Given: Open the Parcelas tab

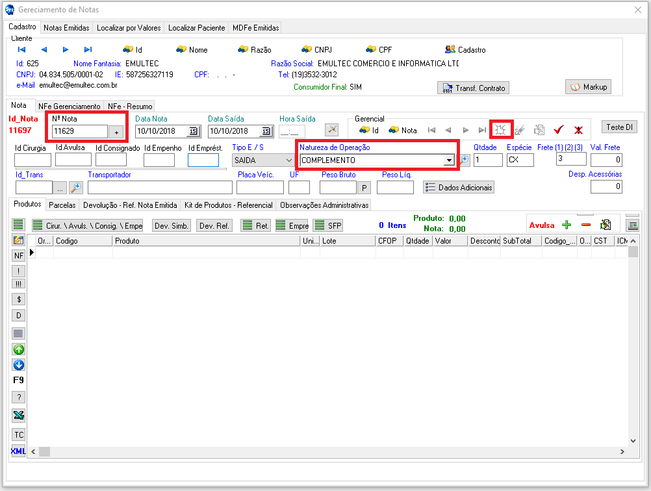Looking at the screenshot, I should coord(62,205).
